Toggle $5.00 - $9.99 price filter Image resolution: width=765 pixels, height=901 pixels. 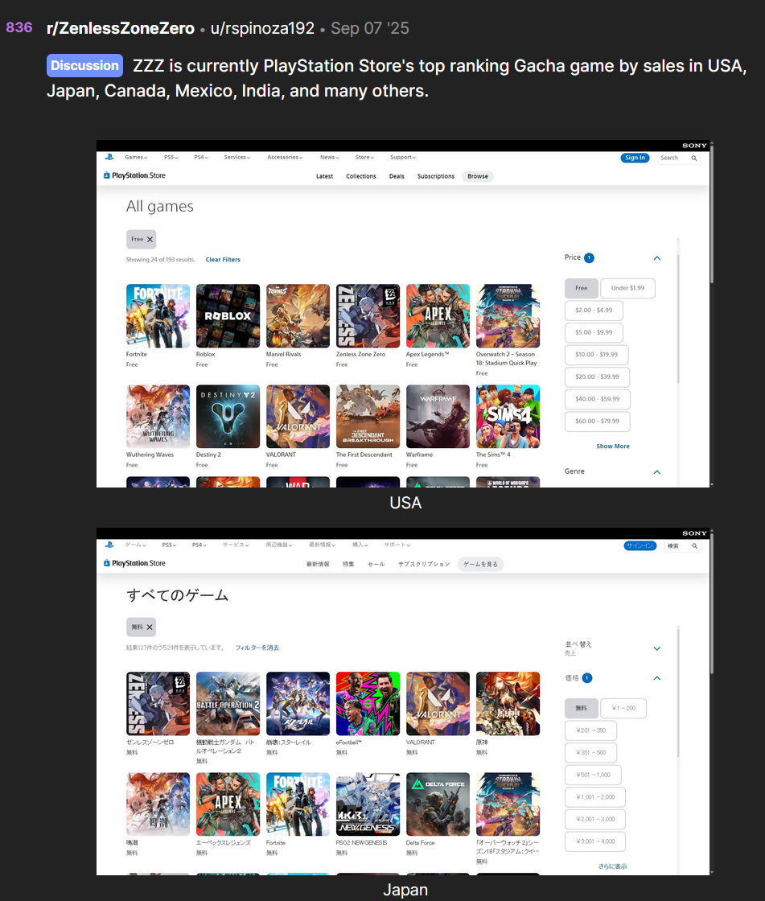click(x=594, y=333)
